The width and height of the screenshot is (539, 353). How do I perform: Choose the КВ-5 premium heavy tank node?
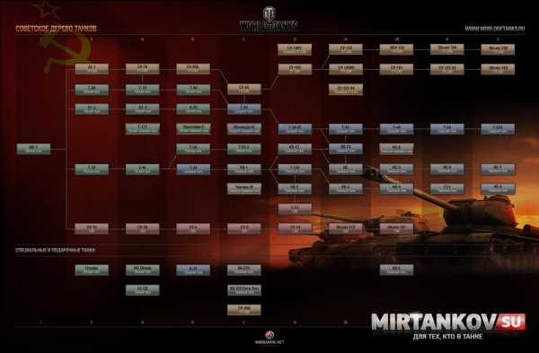click(396, 270)
